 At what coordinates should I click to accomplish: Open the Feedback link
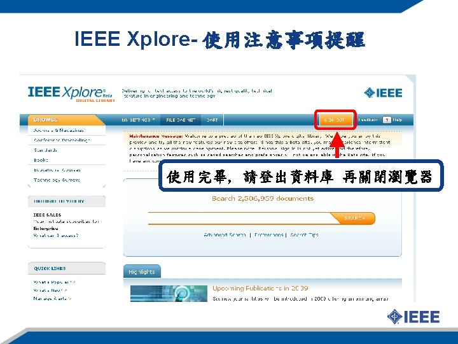pyautogui.click(x=368, y=120)
